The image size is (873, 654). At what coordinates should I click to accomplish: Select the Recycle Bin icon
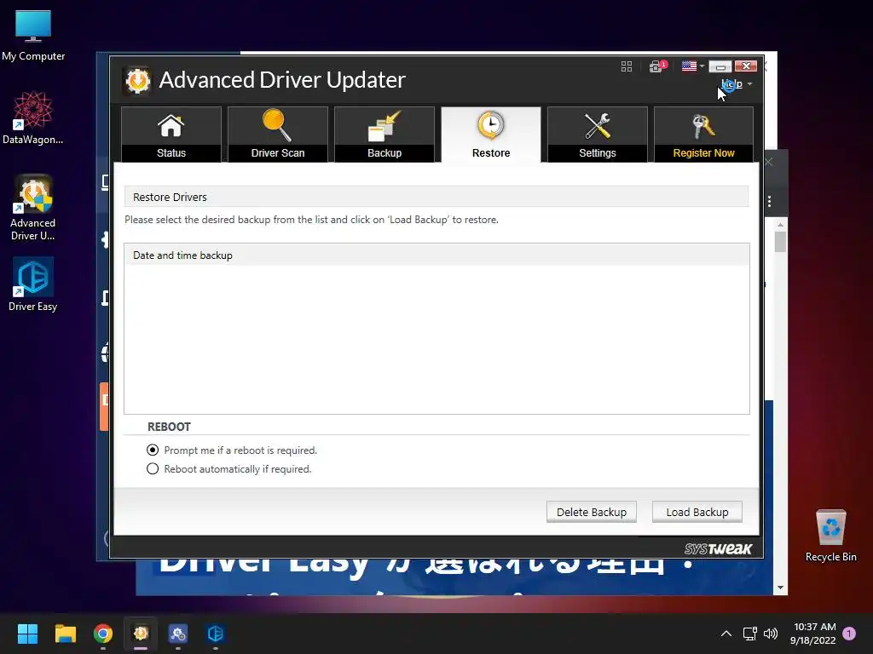click(830, 536)
